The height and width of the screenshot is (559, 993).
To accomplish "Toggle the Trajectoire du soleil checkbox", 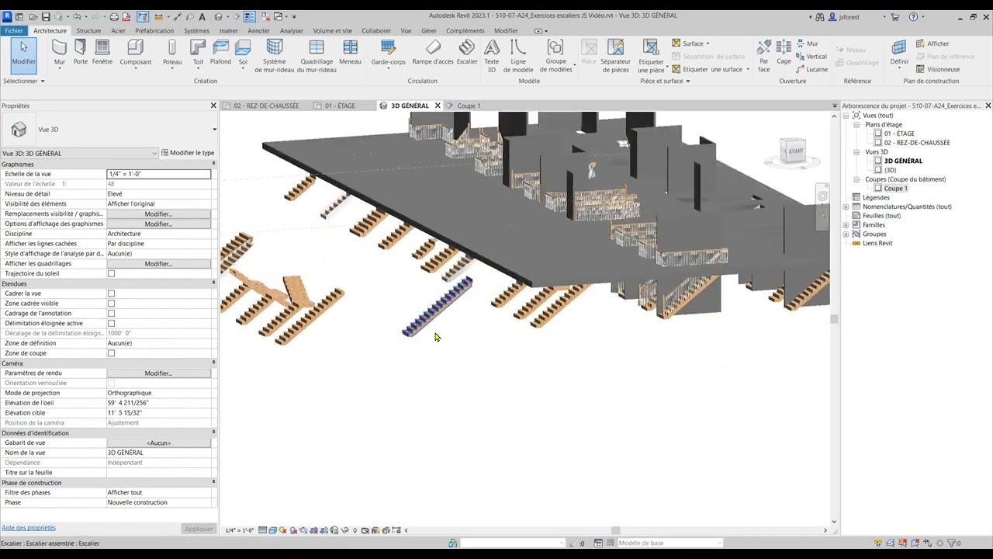I will pyautogui.click(x=111, y=273).
